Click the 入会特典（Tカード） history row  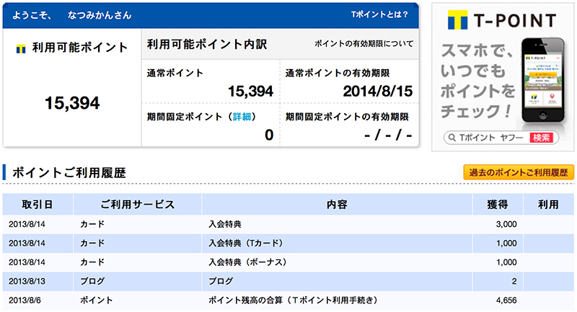pos(288,244)
